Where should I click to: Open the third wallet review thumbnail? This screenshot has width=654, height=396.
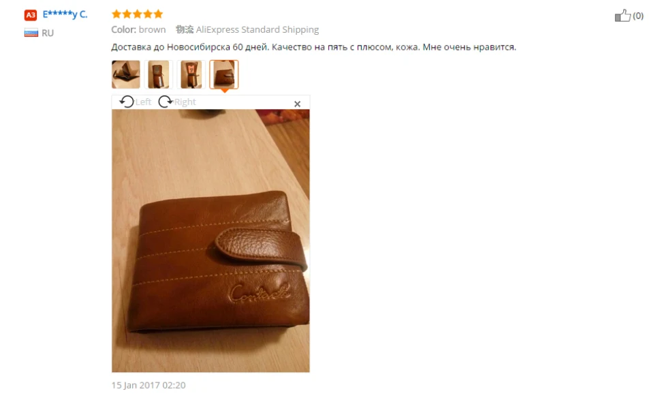[191, 74]
